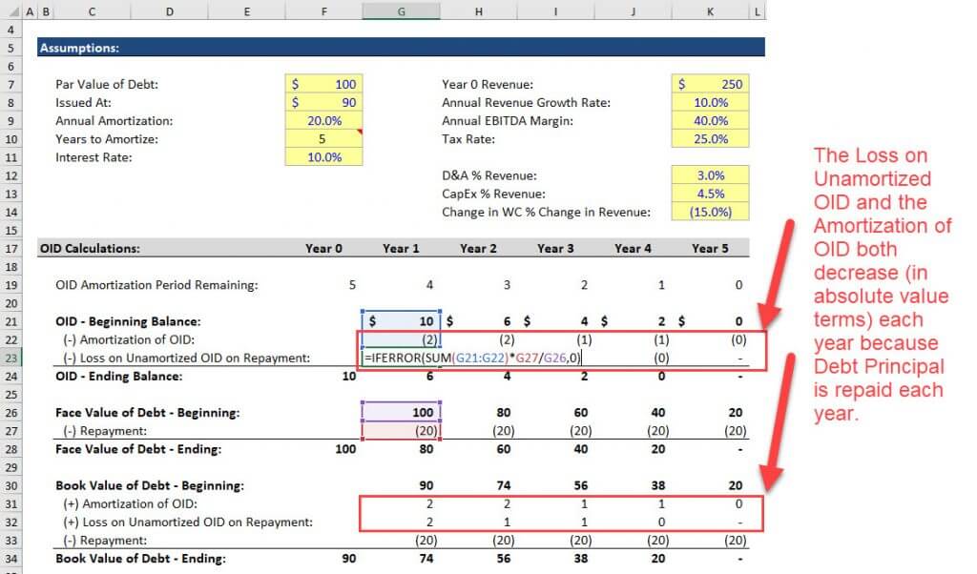
Task: Click the Year 0 Revenue value cell
Action: click(x=710, y=84)
